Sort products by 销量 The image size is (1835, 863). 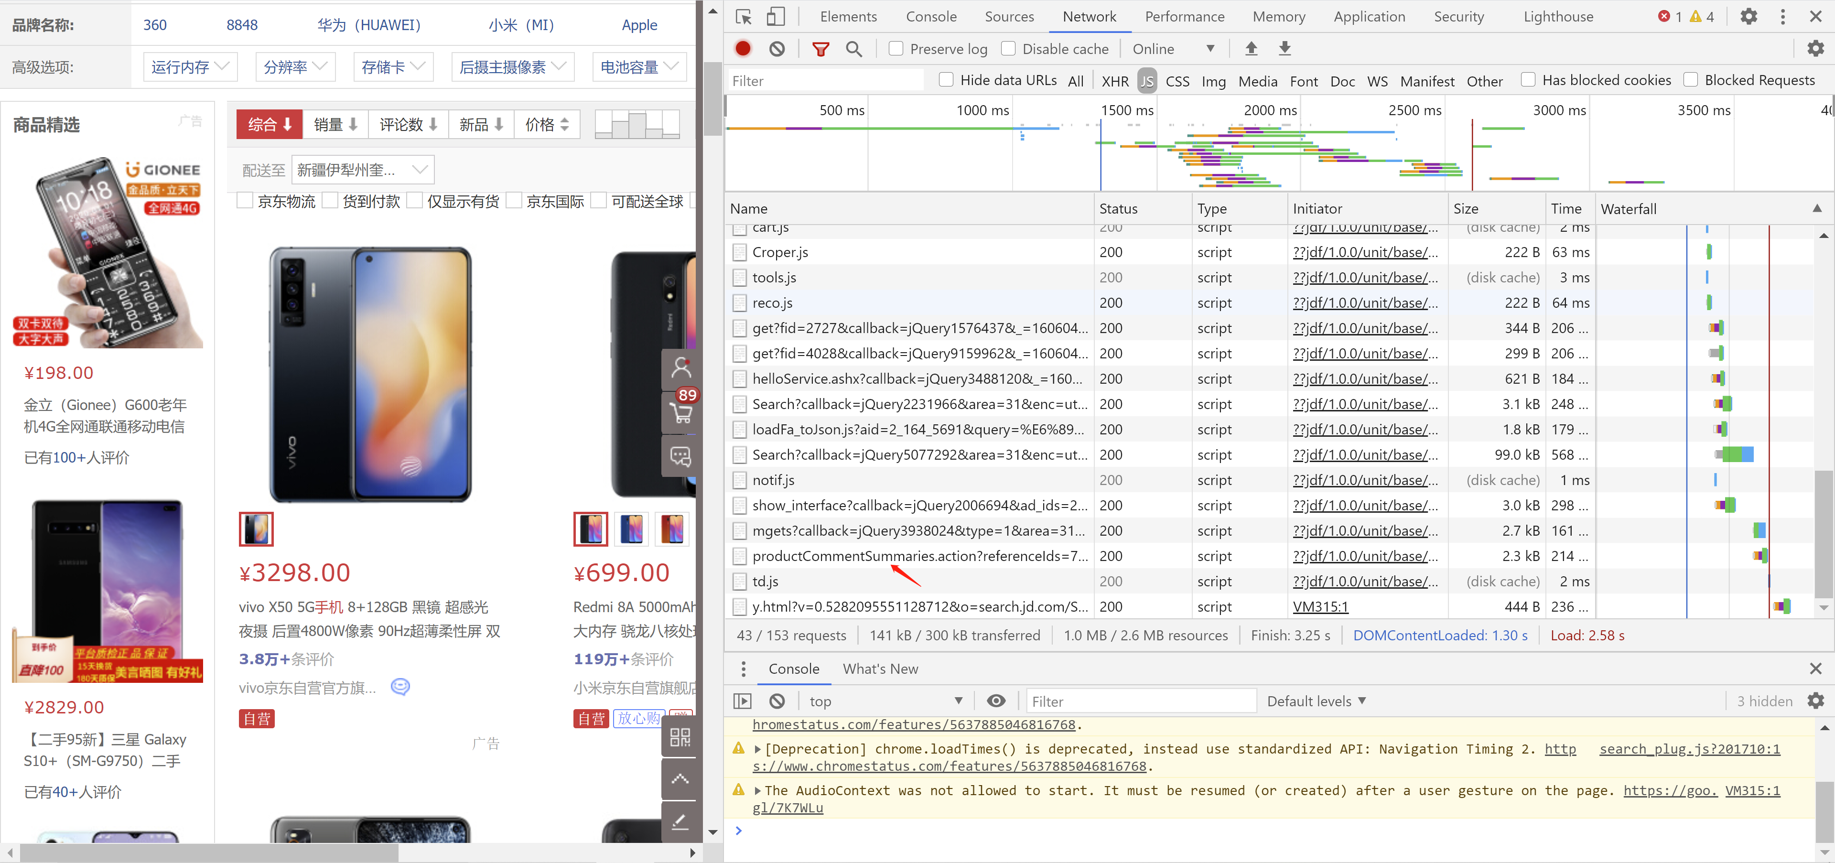click(335, 125)
